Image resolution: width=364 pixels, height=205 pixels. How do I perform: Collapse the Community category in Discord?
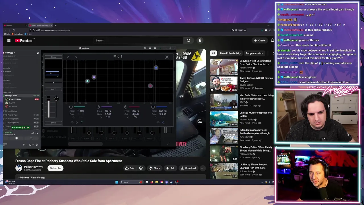click(7, 68)
